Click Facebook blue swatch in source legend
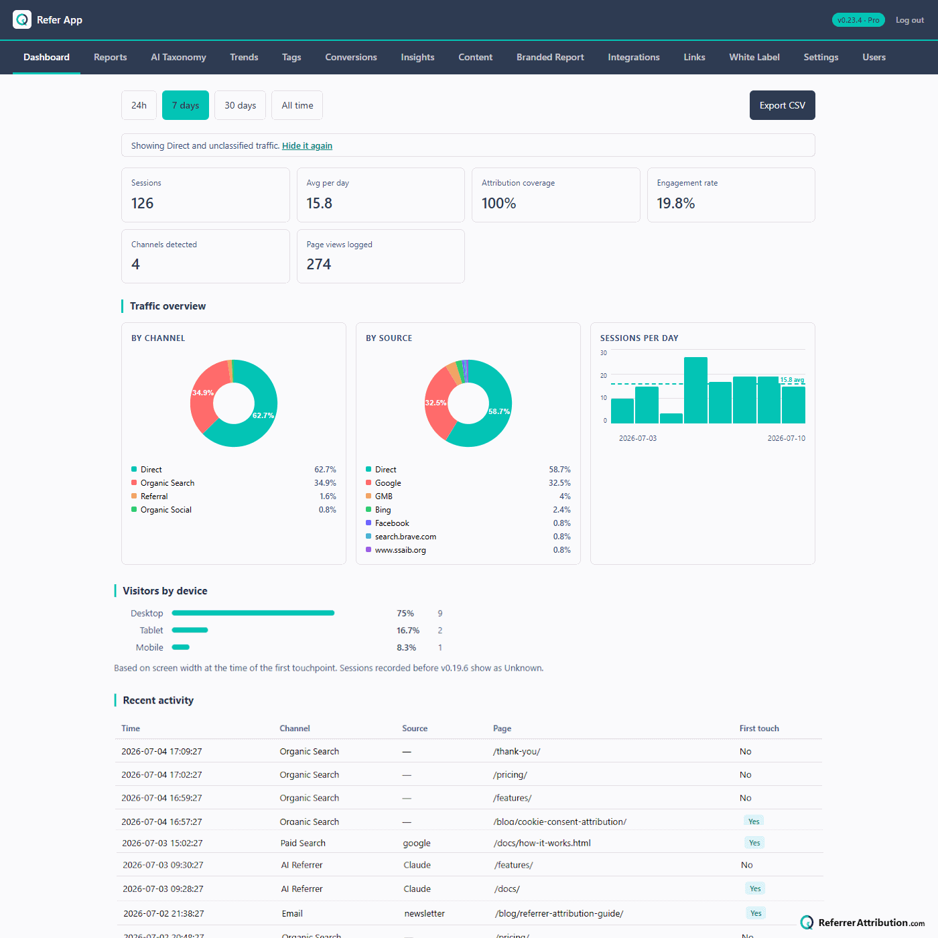938x938 pixels. [x=368, y=523]
